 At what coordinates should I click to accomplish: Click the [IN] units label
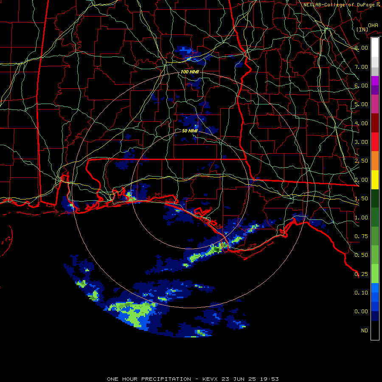362,29
